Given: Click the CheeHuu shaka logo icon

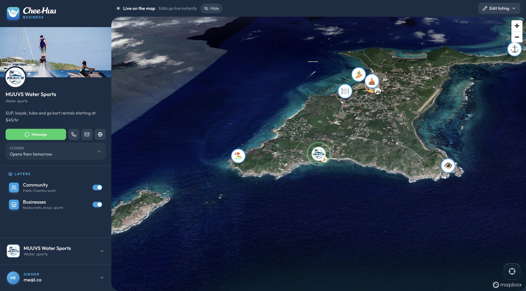Looking at the screenshot, I should tap(13, 13).
